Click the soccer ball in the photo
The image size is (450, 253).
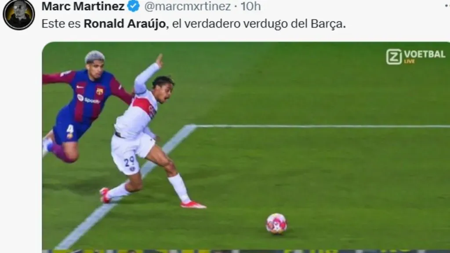tap(276, 224)
